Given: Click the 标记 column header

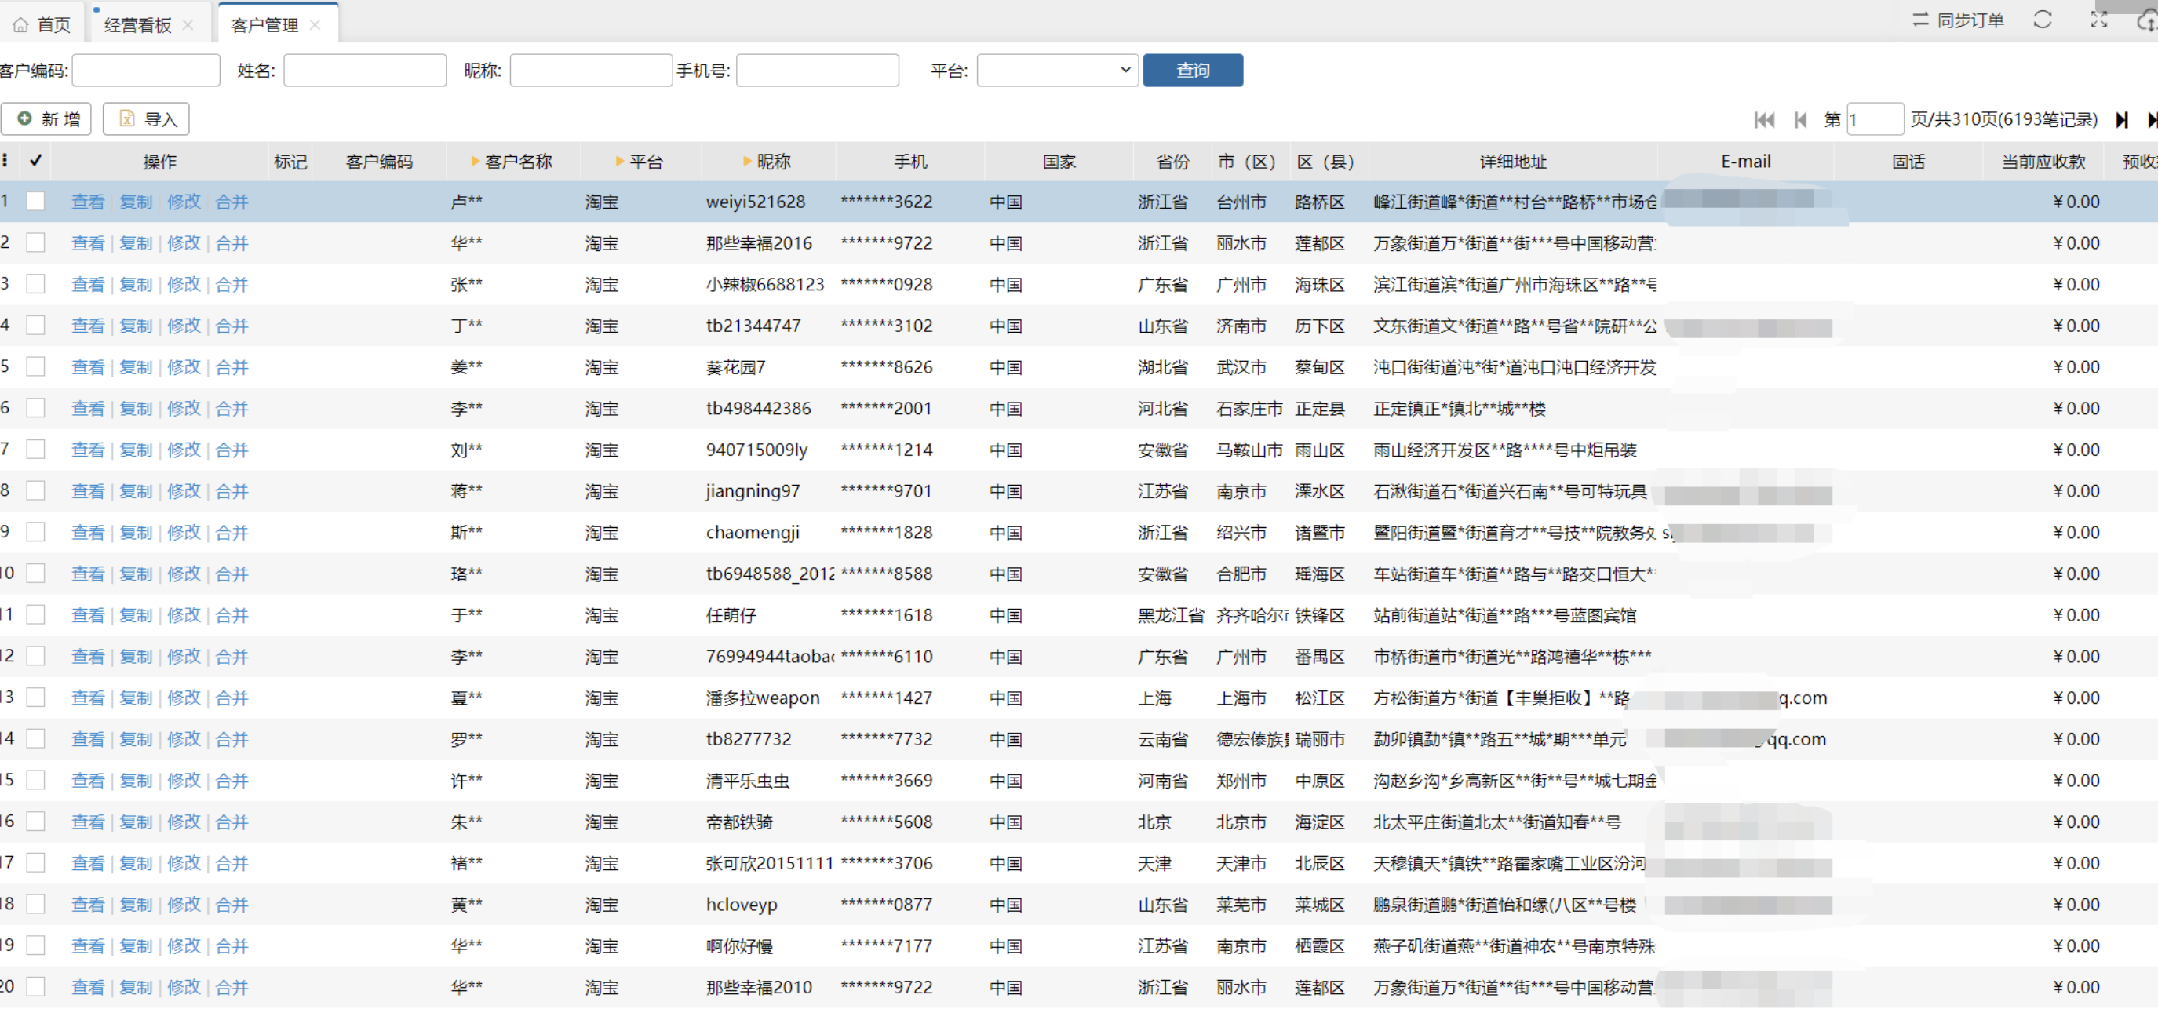Looking at the screenshot, I should coord(290,162).
